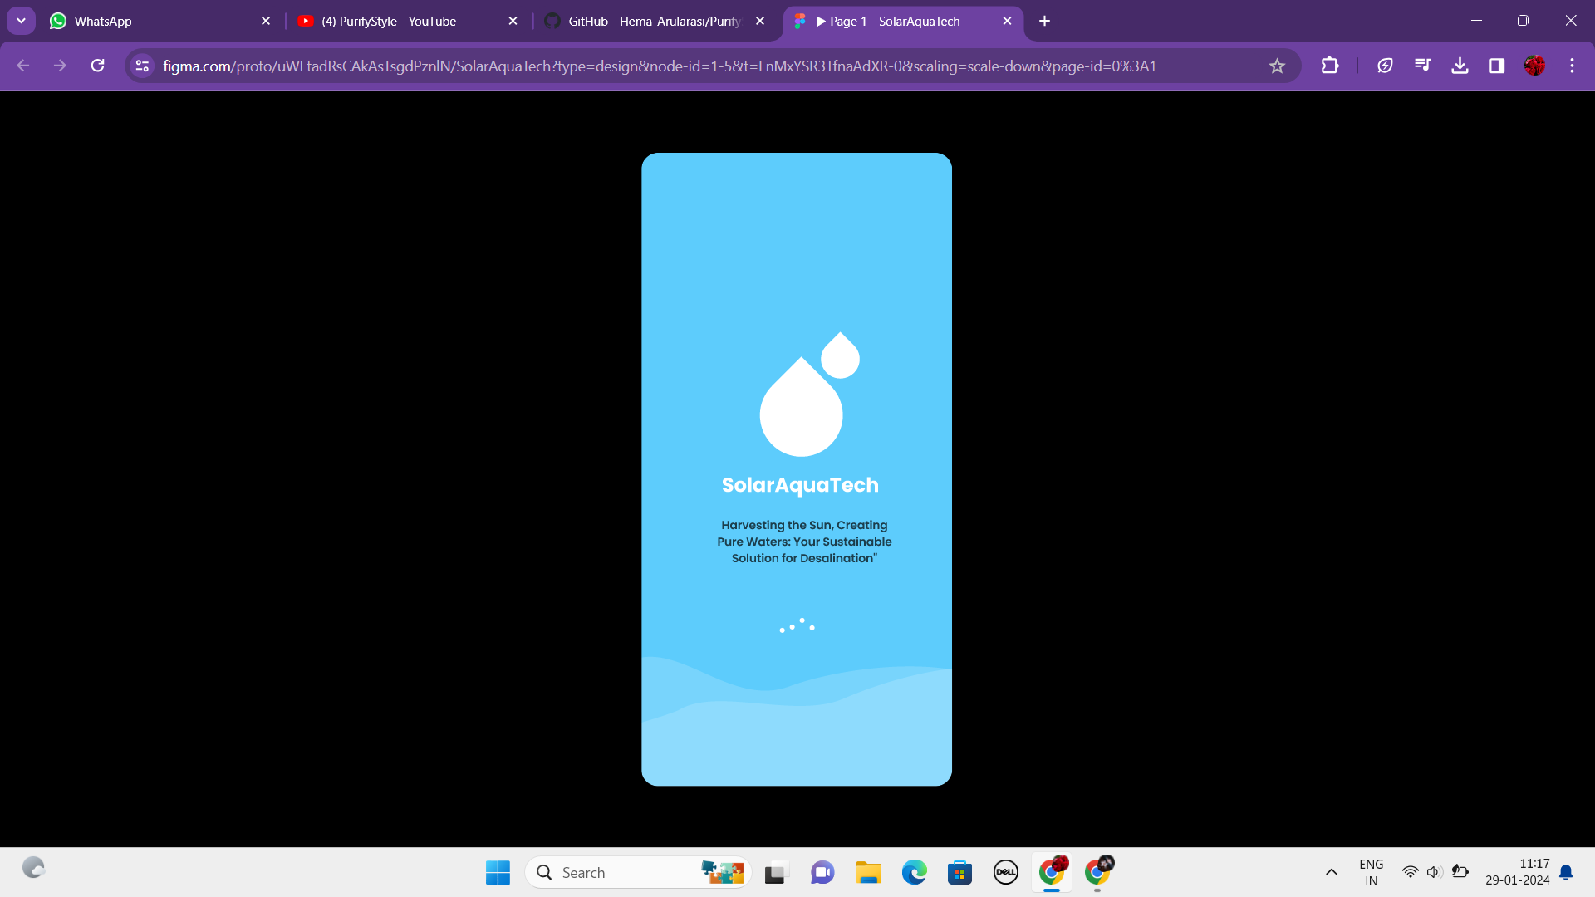1595x897 pixels.
Task: Open Windows Start menu
Action: (498, 872)
